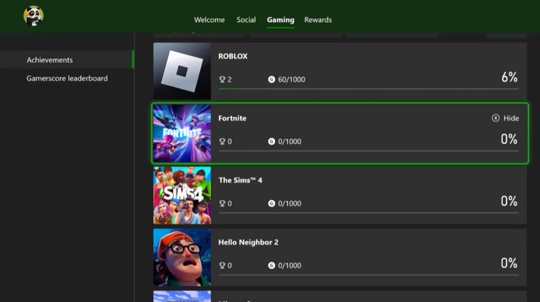540x302 pixels.
Task: Open The Sims 4 cover art
Action: pyautogui.click(x=182, y=195)
